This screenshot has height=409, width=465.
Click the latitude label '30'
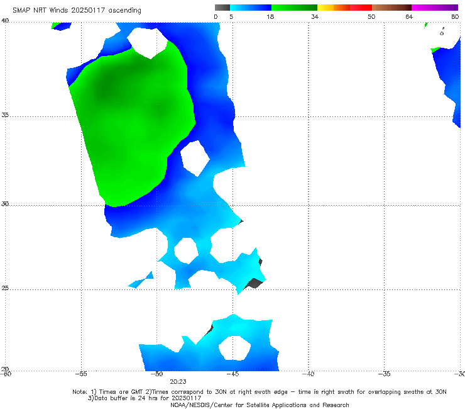(5, 204)
